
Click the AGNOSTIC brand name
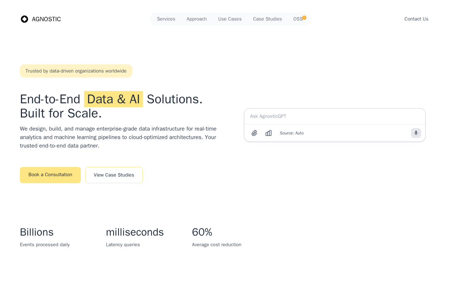click(46, 19)
